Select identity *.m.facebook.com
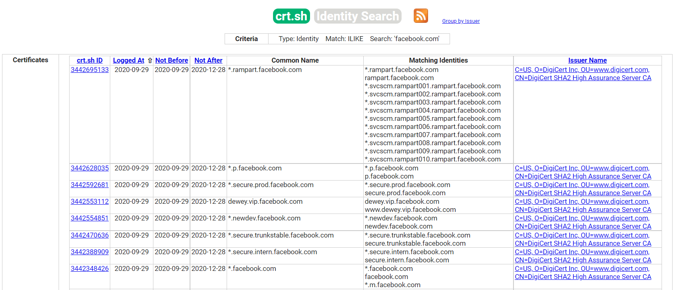Screen dimensions: 675x290 tap(393, 285)
